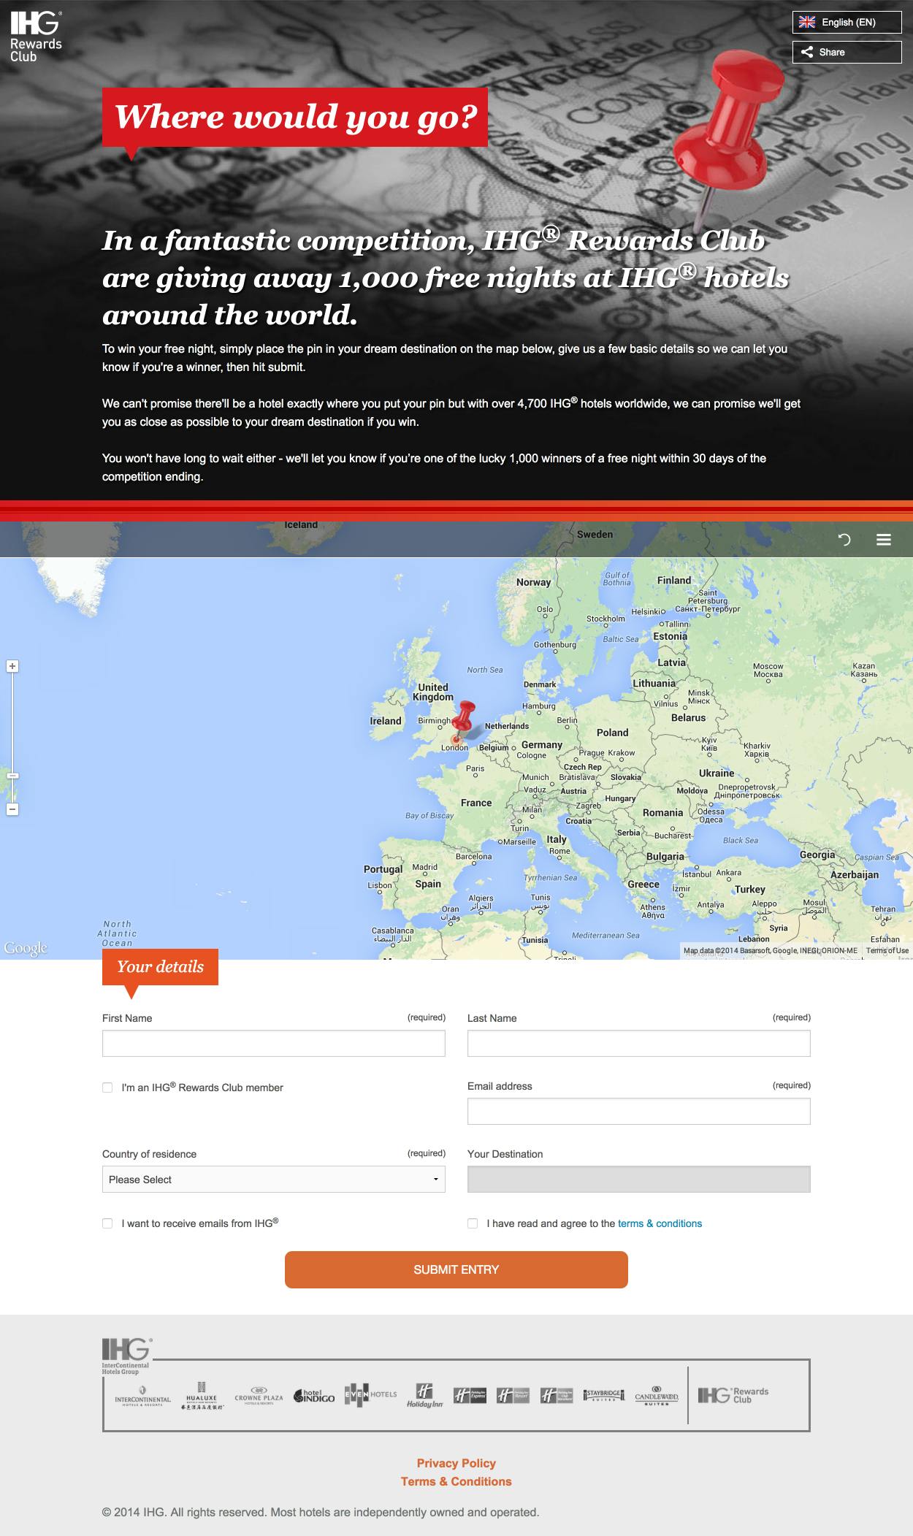The height and width of the screenshot is (1536, 913).
Task: Click the Istanbul label on the map
Action: (x=697, y=874)
